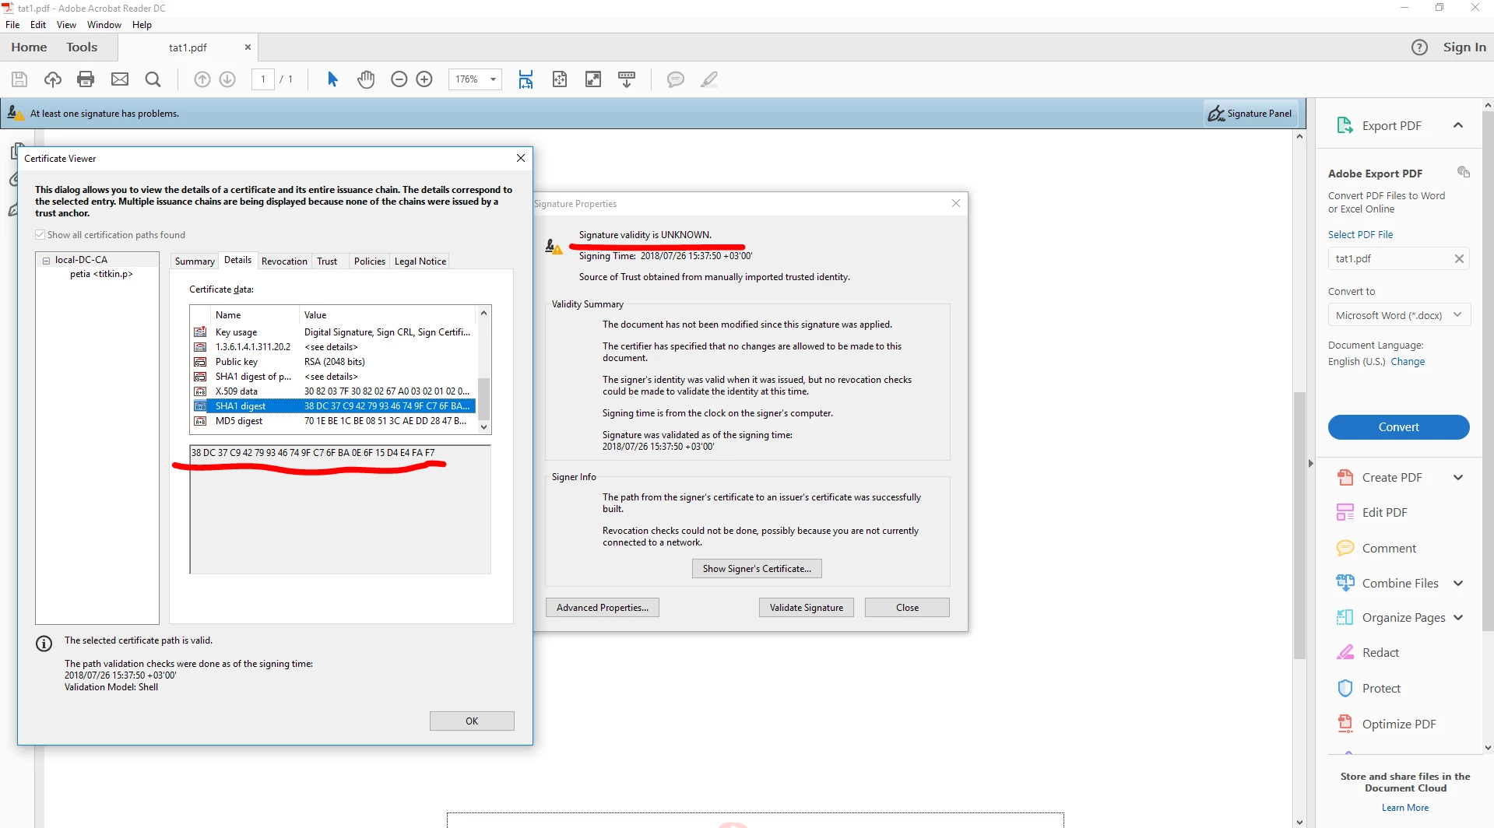Toggle Show all certification paths found

40,235
